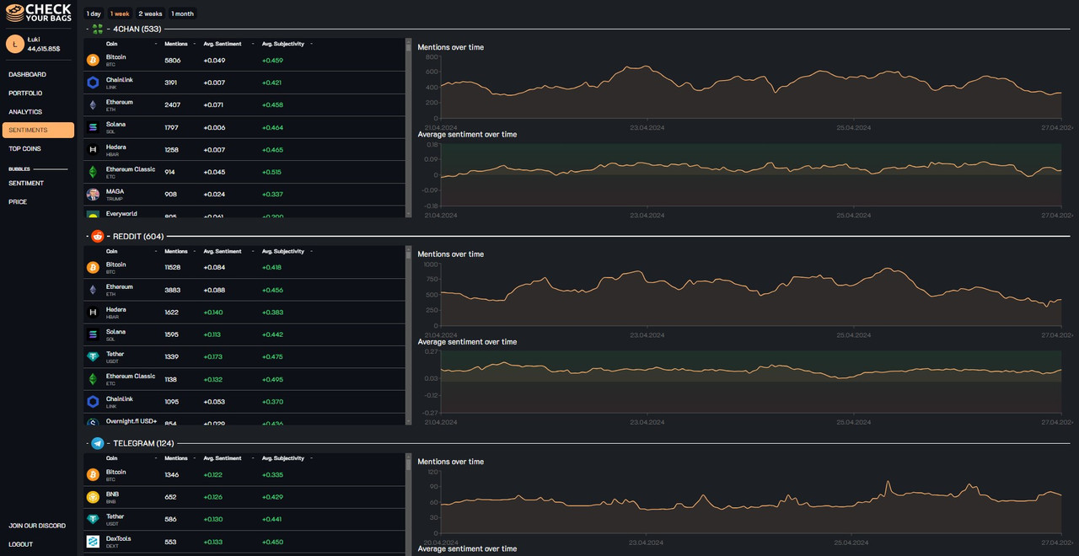
Task: Click the Everyworld row name in 4chan
Action: click(x=121, y=213)
